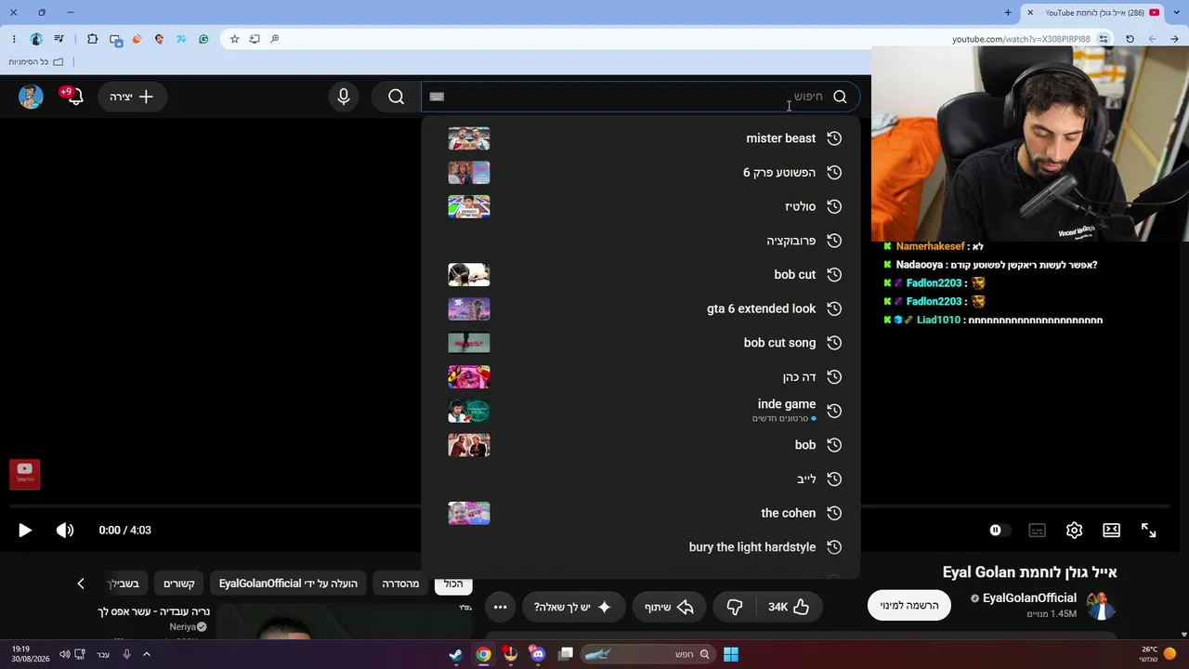Screen dimensions: 1189x669
Task: Open the EyalGolanOfficial channel name link
Action: [1029, 598]
